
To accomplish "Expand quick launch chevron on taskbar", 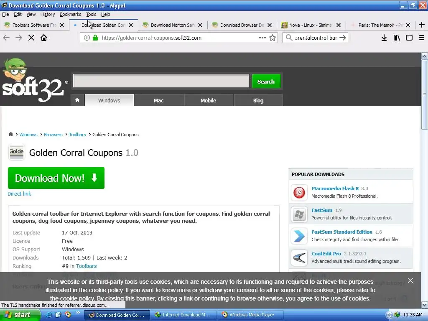I will click(x=78, y=313).
